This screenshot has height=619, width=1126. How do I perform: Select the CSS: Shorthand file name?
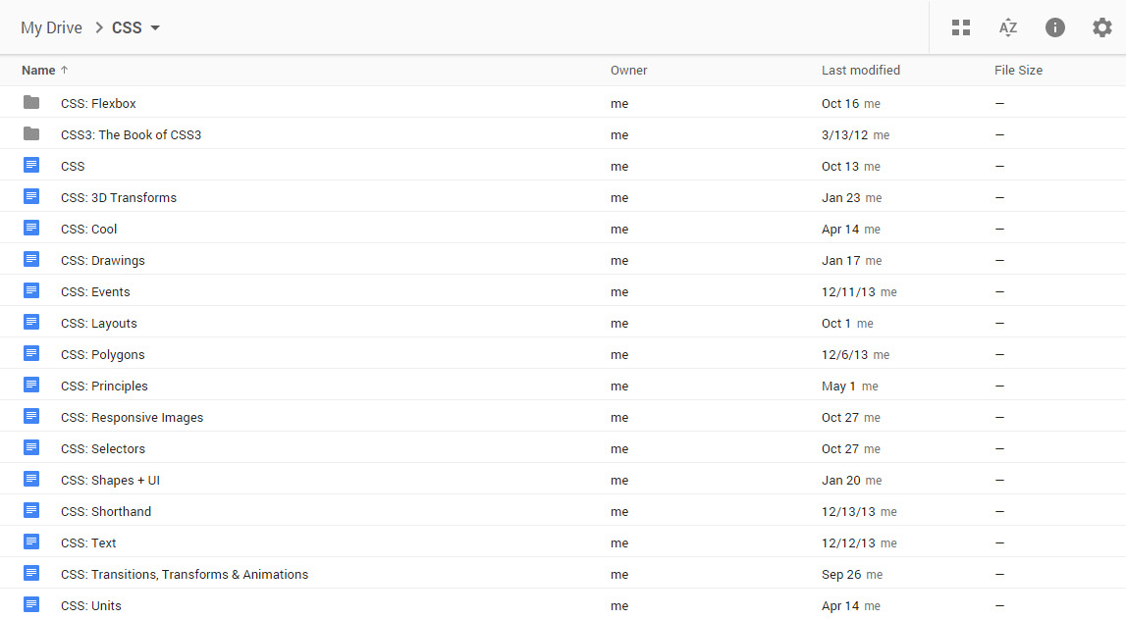[106, 511]
